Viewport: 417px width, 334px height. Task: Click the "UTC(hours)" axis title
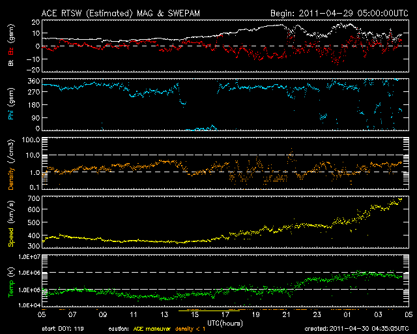coord(225,324)
